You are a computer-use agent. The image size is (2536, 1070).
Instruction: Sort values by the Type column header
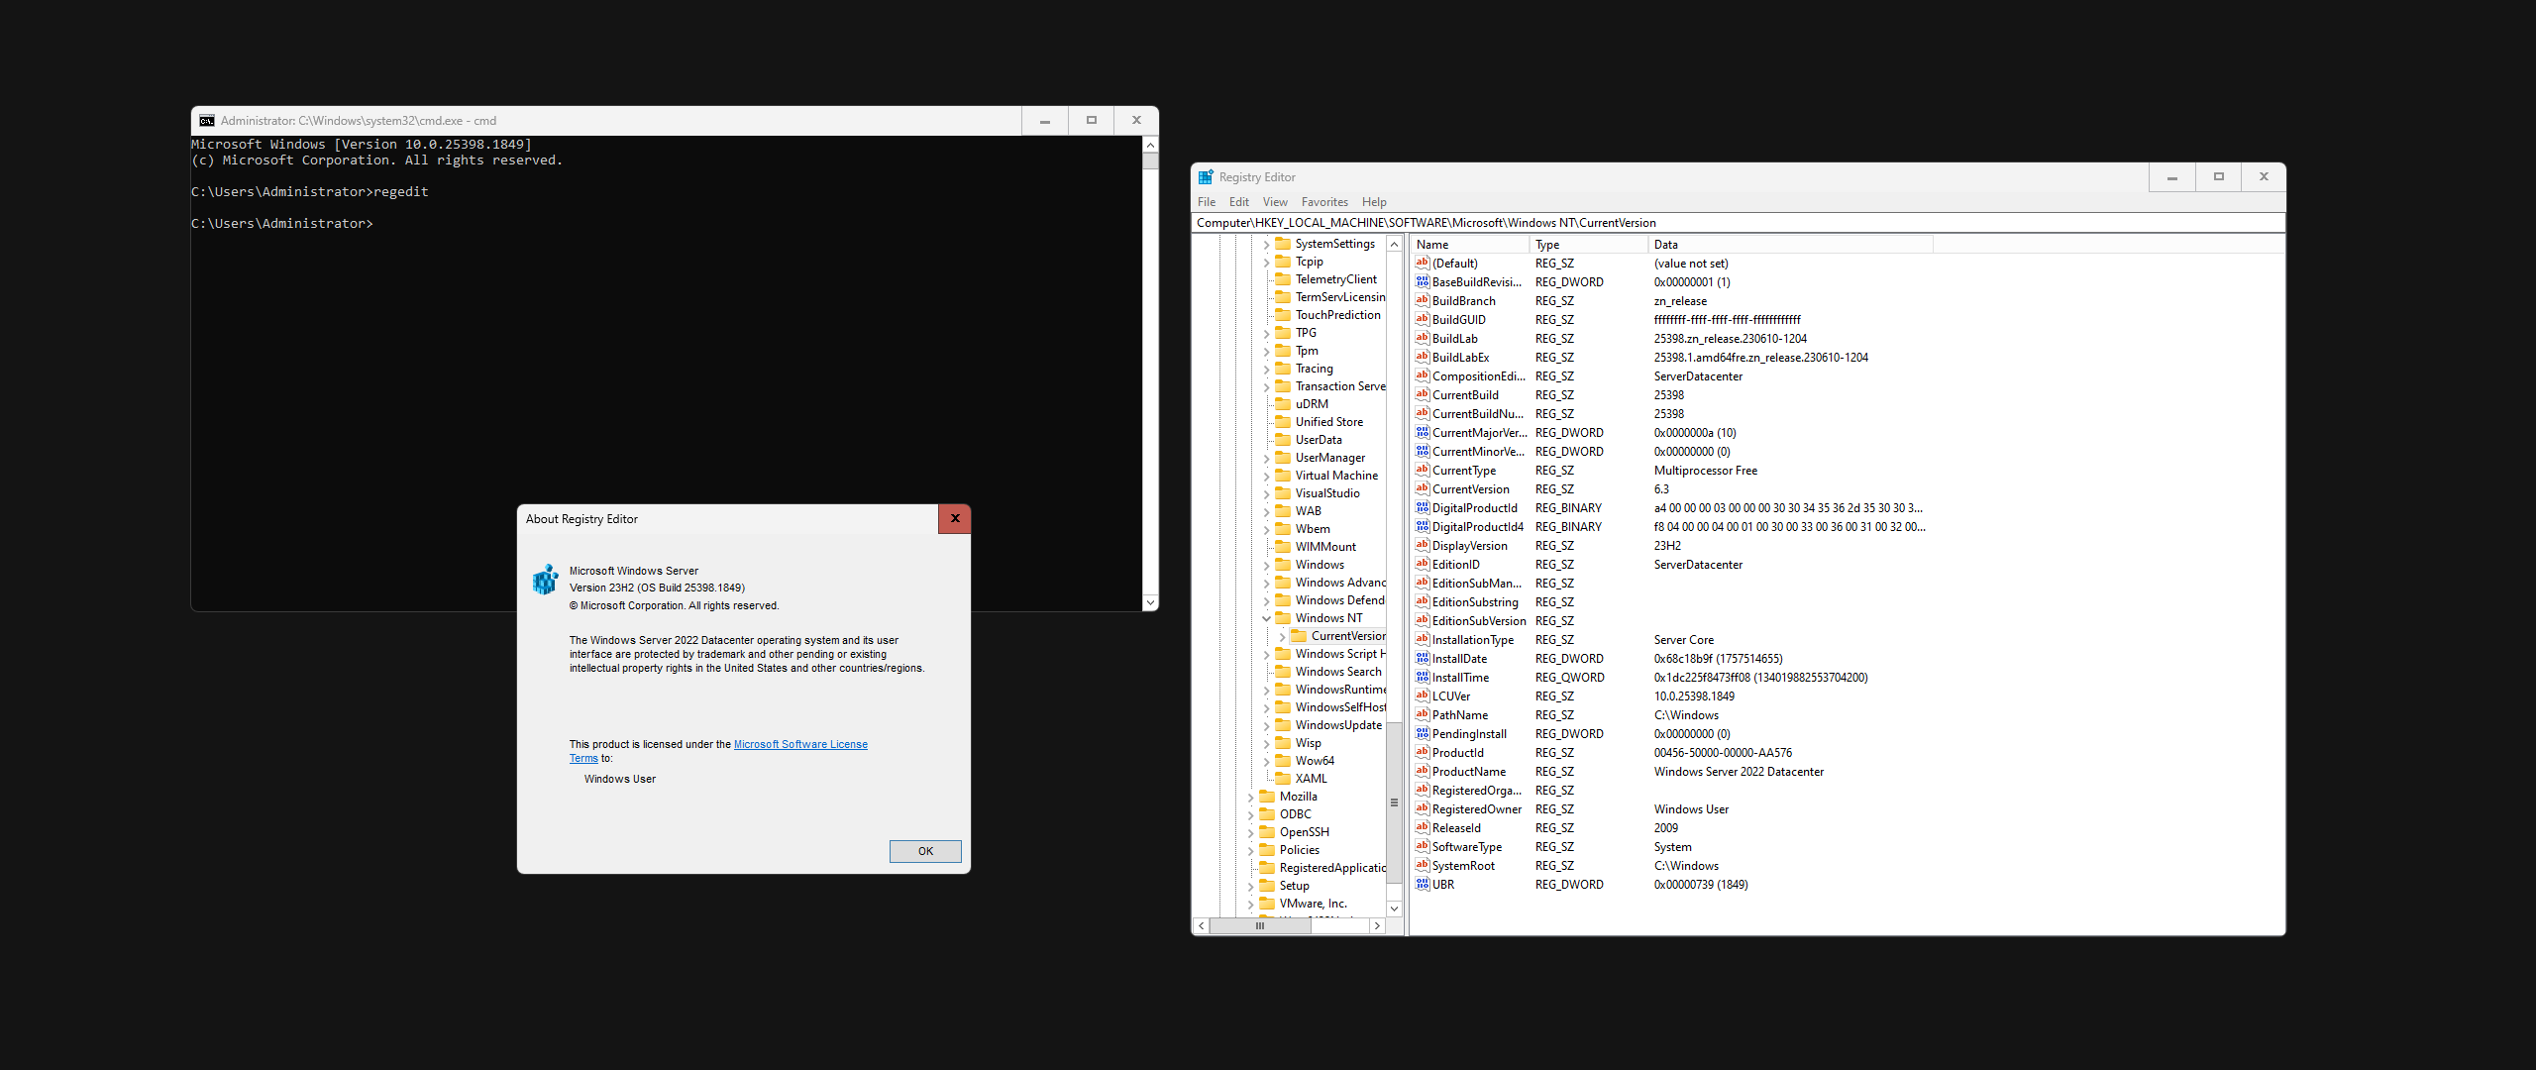click(x=1590, y=245)
